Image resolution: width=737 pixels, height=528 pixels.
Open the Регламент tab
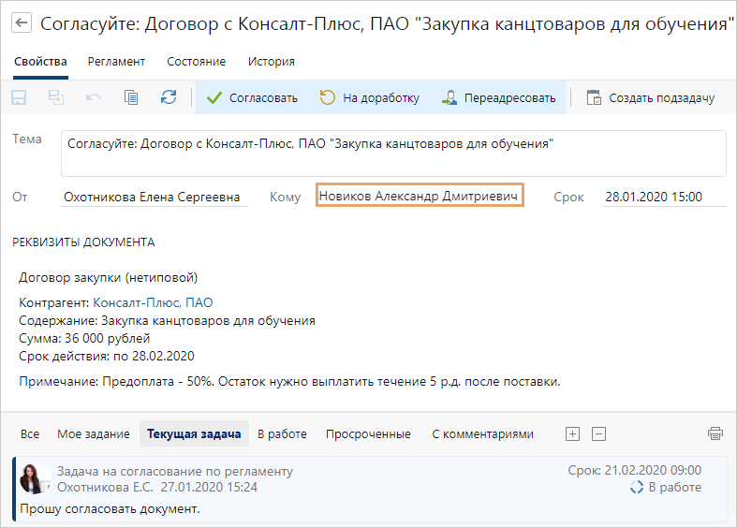pyautogui.click(x=116, y=62)
